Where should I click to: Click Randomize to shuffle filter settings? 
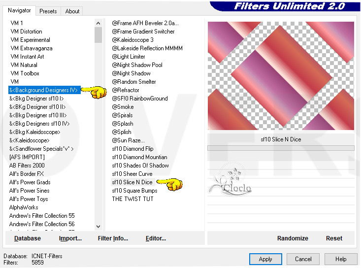pos(293,238)
